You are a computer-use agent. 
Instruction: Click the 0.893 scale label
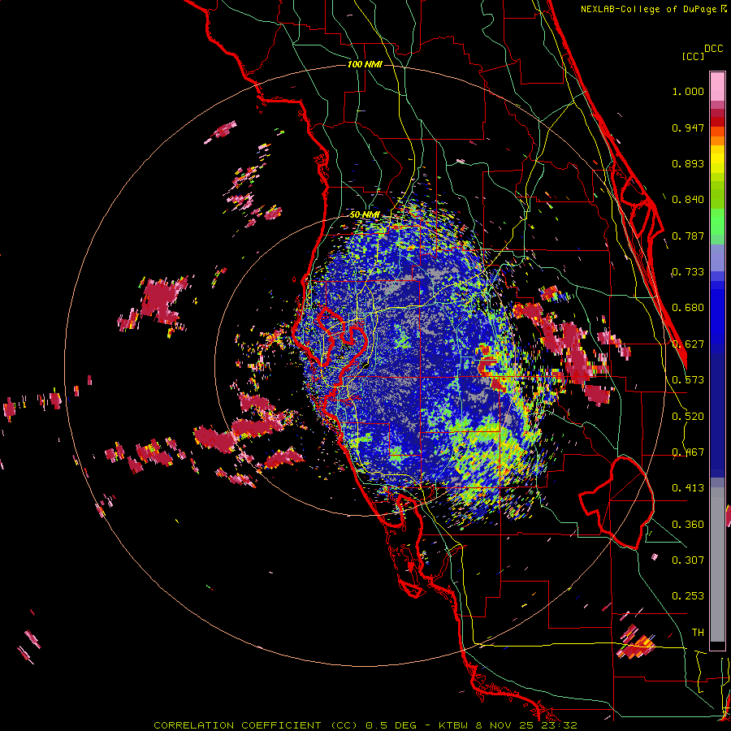(x=688, y=163)
